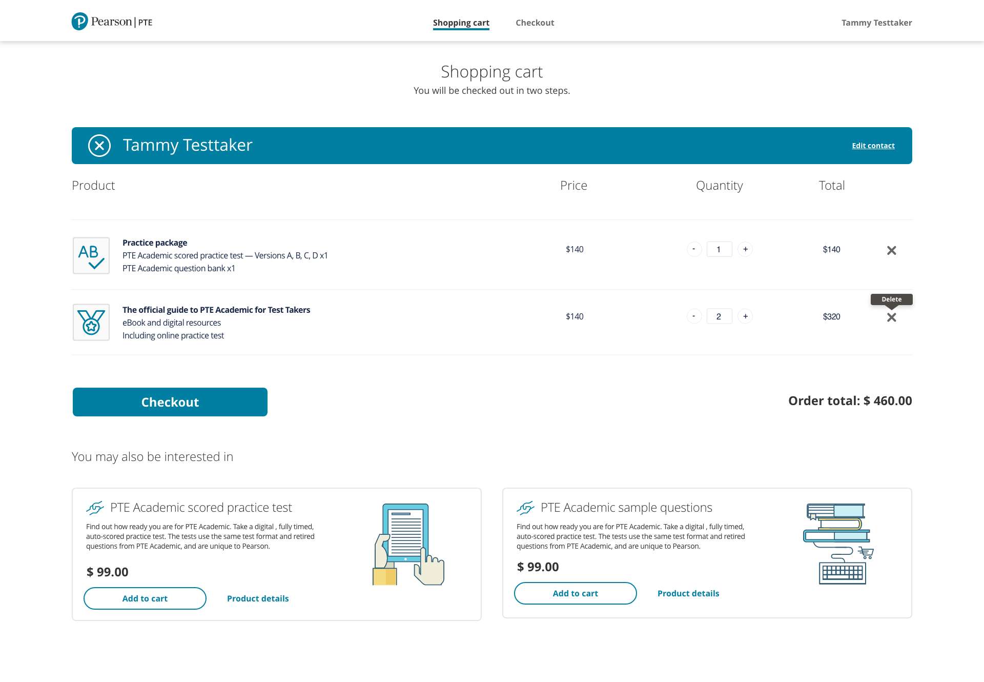The image size is (984, 682).
Task: Click icon beside PTE Academic scored practice test title
Action: coord(95,508)
